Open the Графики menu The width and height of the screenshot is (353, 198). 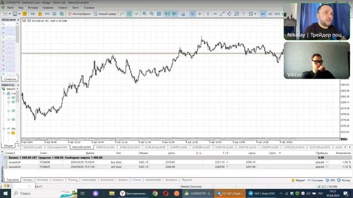click(48, 8)
